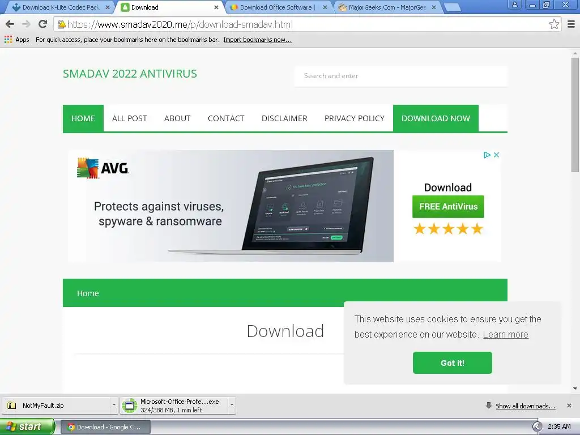This screenshot has width=580, height=435.
Task: Close the Download Office Software tab
Action: pos(325,7)
